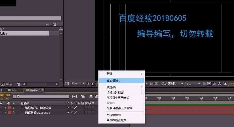Open the timeline icon in viewer toolbar
The image size is (234, 127).
(x=214, y=84)
